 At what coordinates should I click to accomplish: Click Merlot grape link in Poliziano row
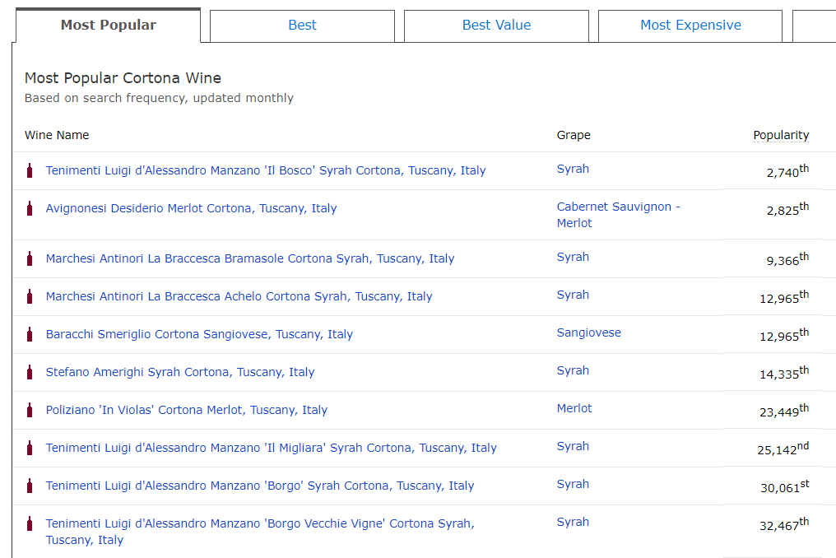click(574, 409)
